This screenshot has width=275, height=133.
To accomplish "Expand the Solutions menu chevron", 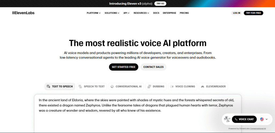I will (118, 13).
